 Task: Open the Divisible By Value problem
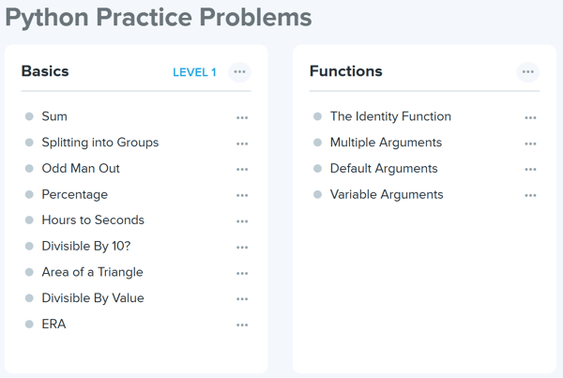click(x=92, y=298)
